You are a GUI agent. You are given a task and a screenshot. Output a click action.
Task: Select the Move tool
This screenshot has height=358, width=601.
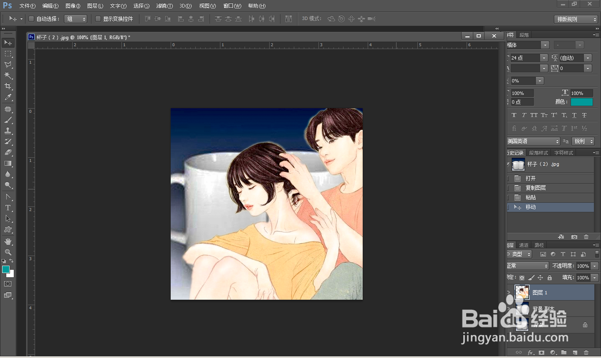[x=8, y=43]
